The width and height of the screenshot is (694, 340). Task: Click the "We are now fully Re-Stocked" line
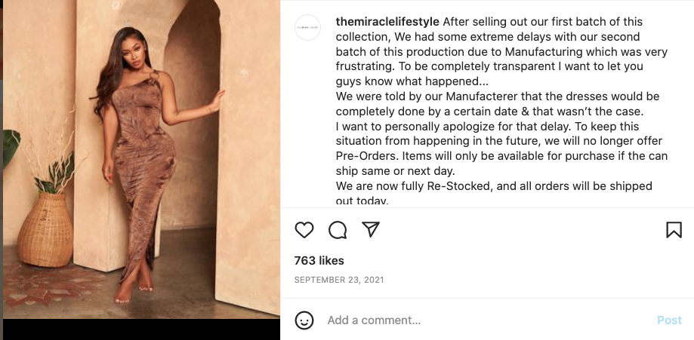[494, 185]
